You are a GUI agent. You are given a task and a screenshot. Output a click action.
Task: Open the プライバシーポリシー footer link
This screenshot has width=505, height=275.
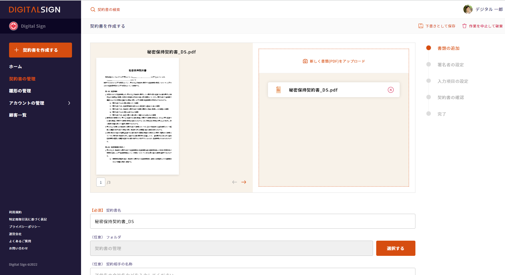[25, 227]
